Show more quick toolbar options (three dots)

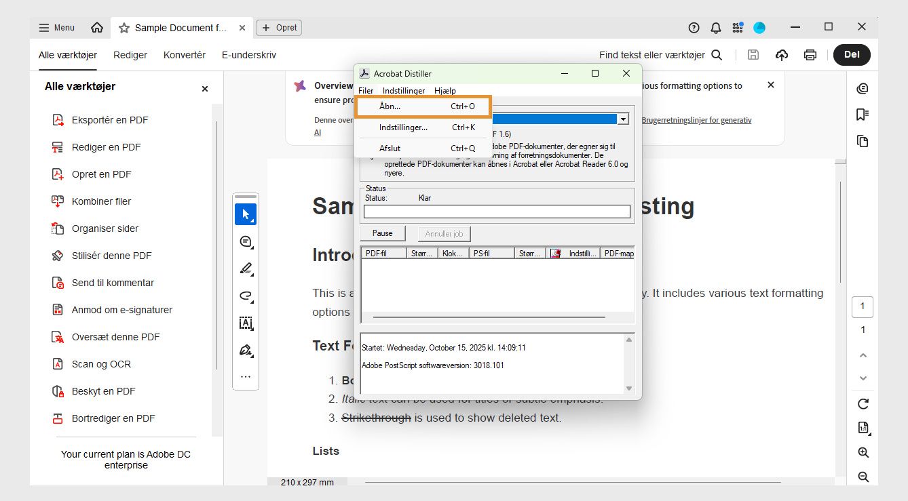(x=246, y=377)
